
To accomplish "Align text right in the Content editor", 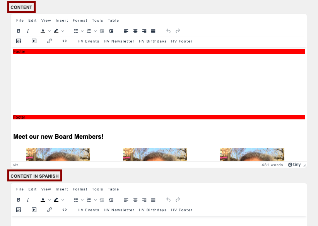I will [144, 31].
